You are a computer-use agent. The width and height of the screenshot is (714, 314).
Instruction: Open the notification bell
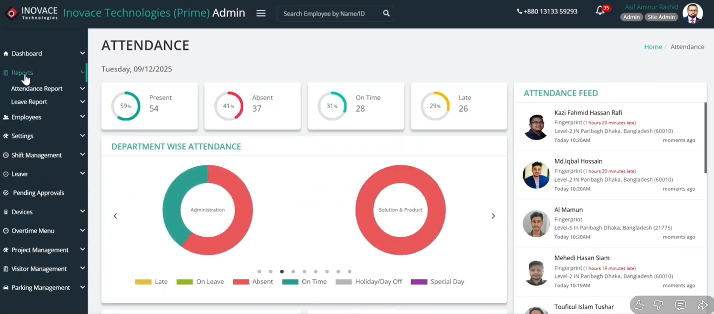(600, 11)
